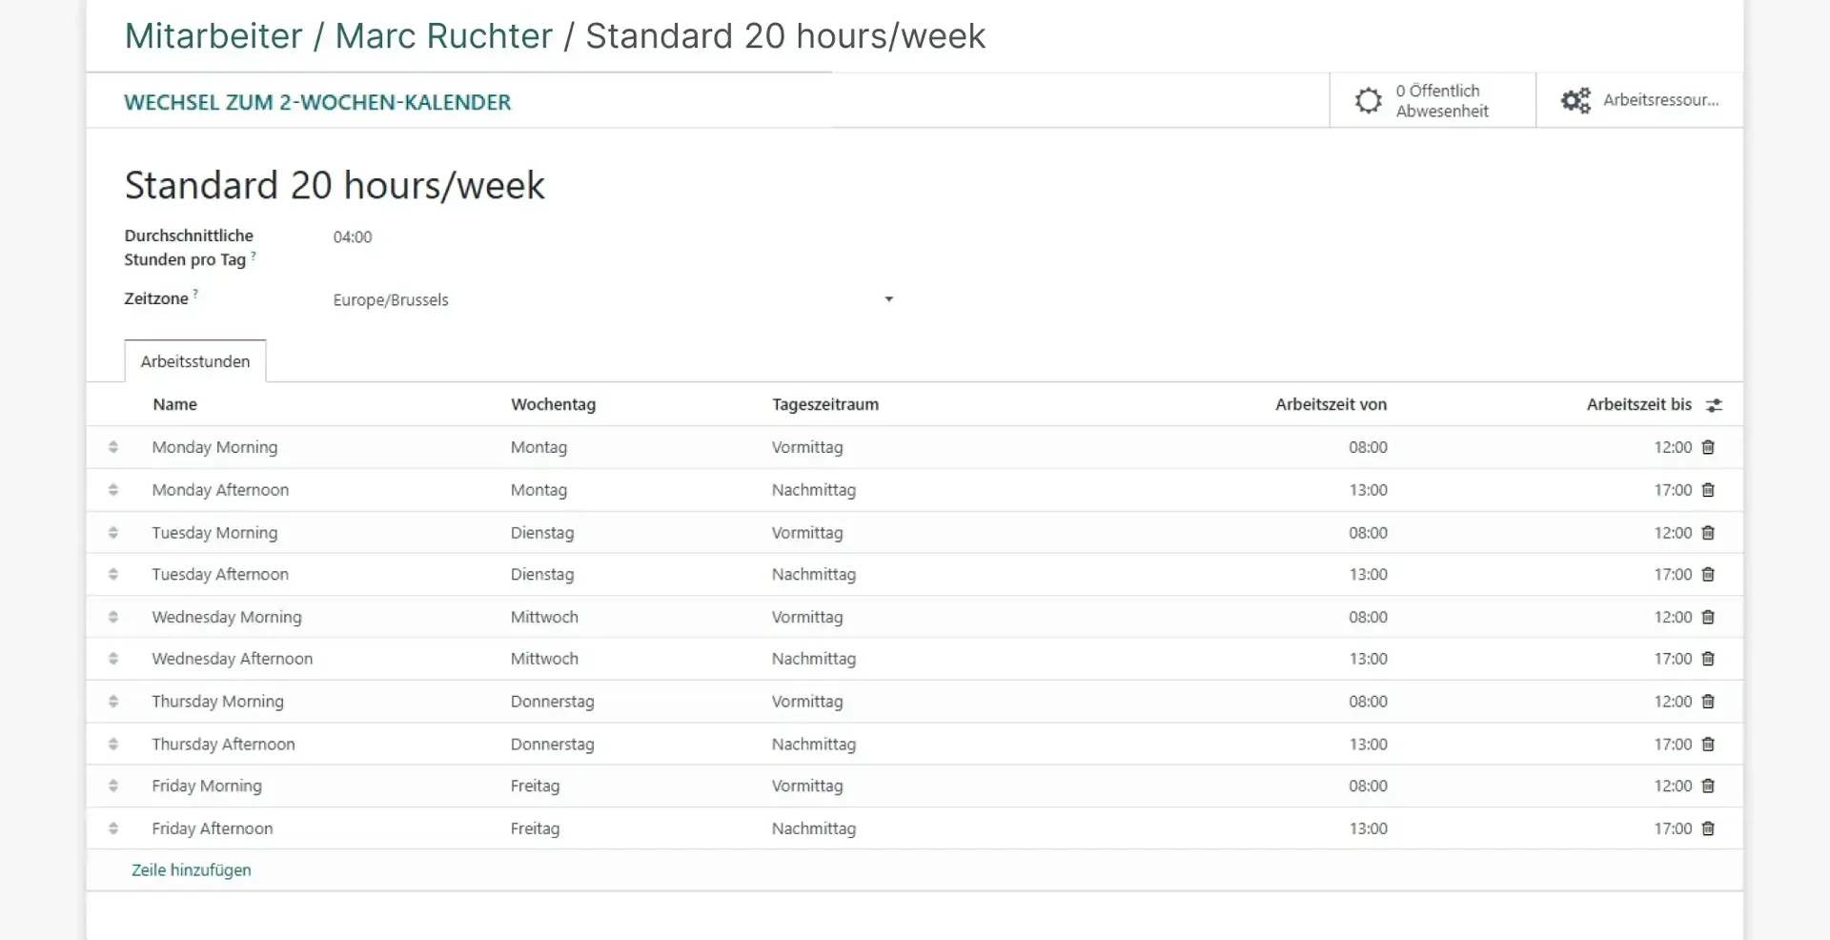Screen dimensions: 1830x940
Task: Select the drag handle beside Monday Afternoon
Action: 113,490
